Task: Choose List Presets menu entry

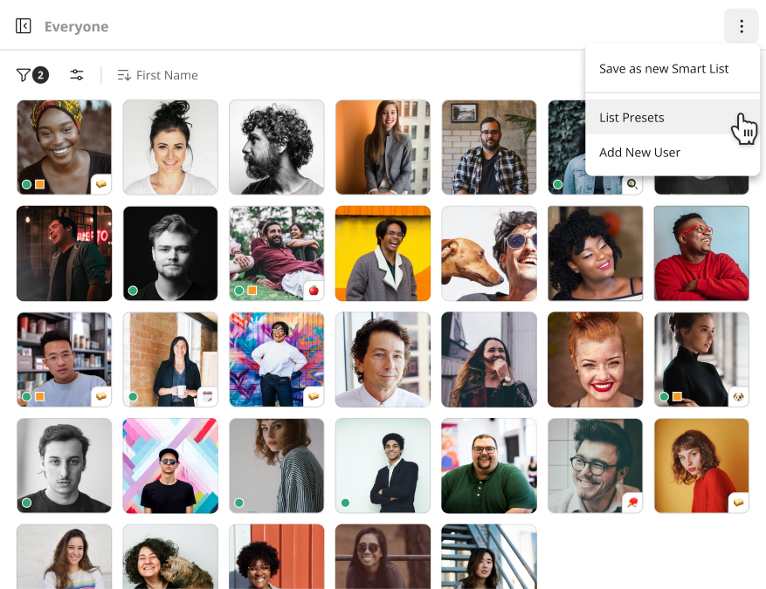Action: coord(673,118)
